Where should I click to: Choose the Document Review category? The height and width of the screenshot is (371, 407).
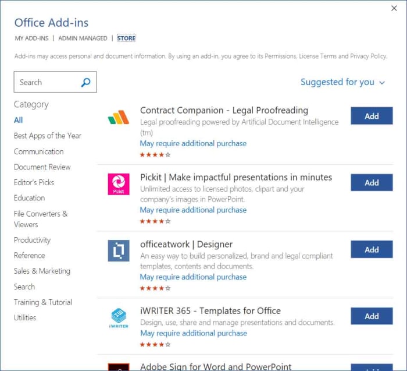(x=42, y=167)
